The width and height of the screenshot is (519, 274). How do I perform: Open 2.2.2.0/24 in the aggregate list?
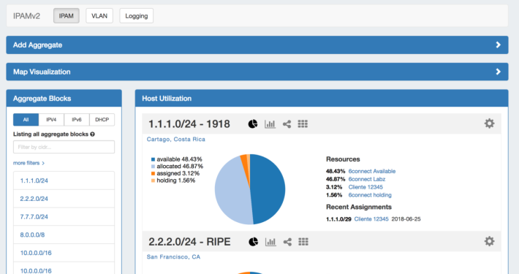[34, 199]
